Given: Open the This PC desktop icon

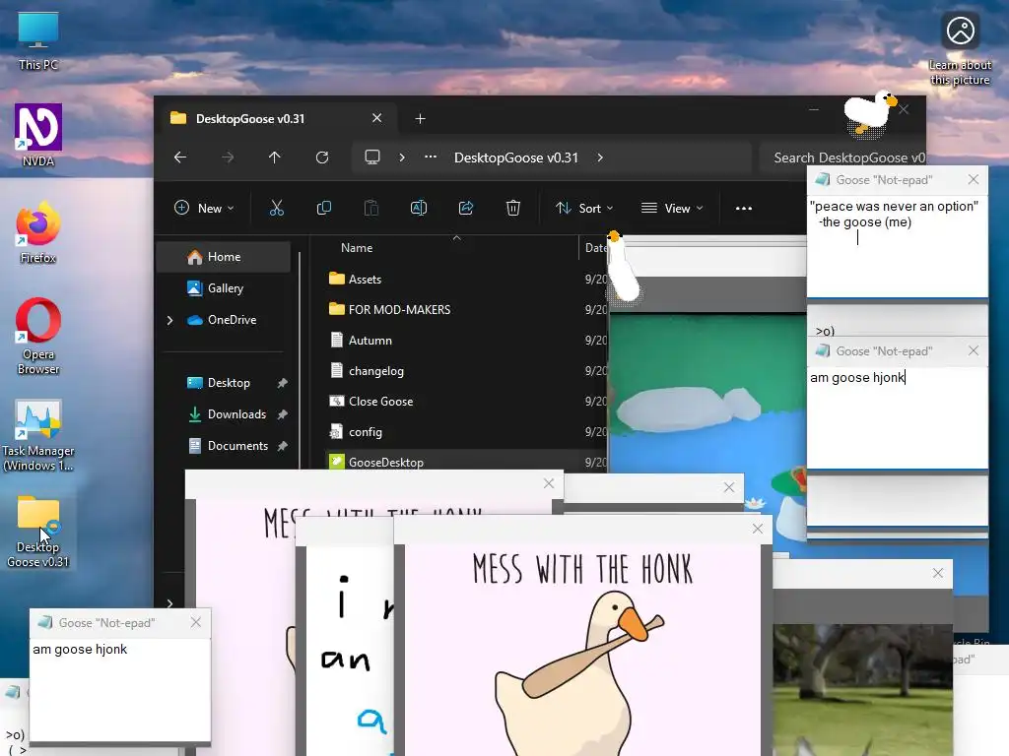Looking at the screenshot, I should point(38,41).
